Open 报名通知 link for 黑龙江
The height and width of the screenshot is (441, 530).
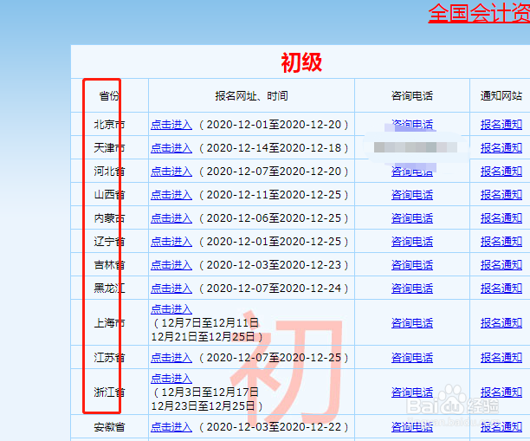(x=501, y=289)
